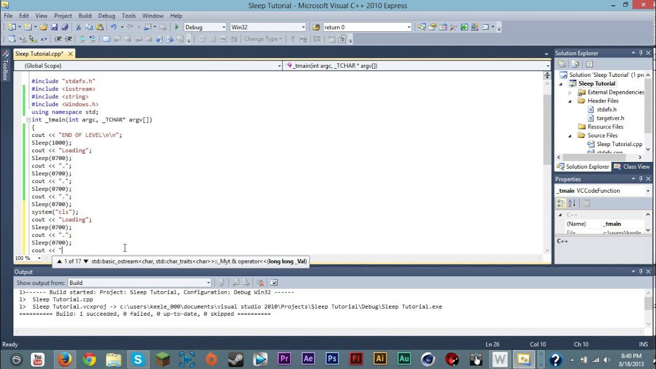Comment out the selected lines
Screen dimensions: 656x369
82,39
